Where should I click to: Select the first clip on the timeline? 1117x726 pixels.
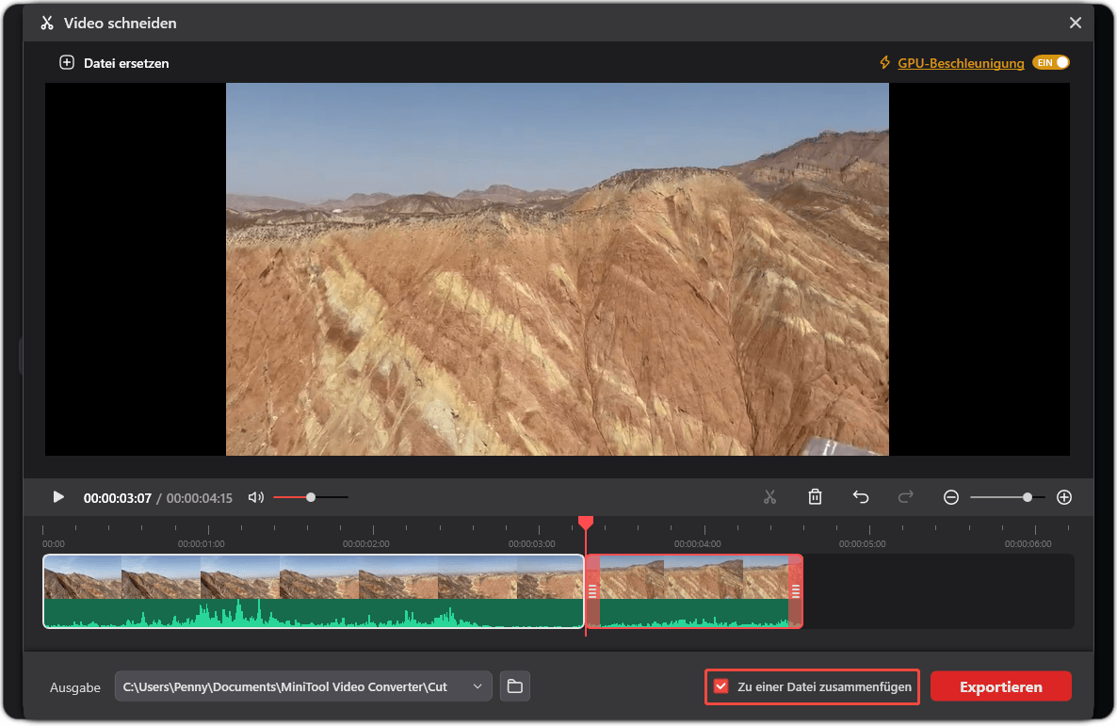[314, 591]
